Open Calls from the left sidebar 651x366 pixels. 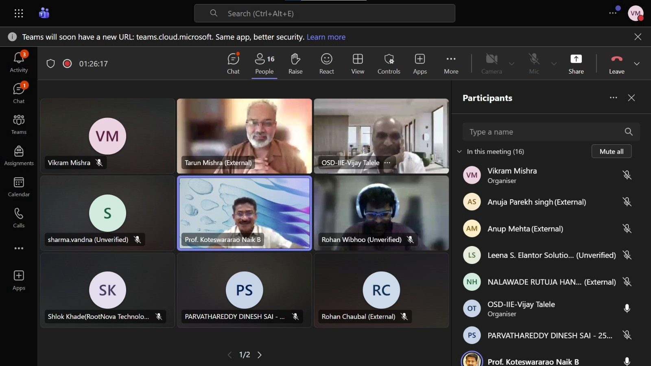click(19, 218)
